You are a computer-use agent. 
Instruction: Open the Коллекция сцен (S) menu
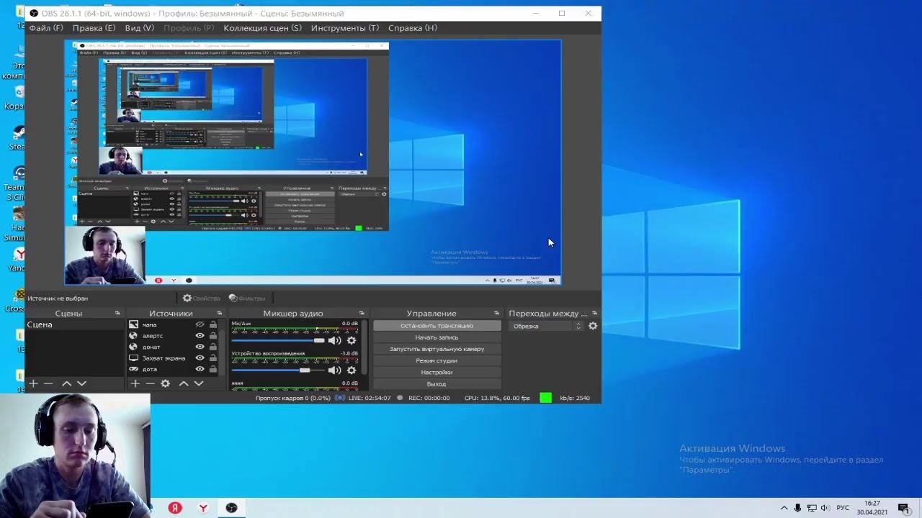point(262,28)
